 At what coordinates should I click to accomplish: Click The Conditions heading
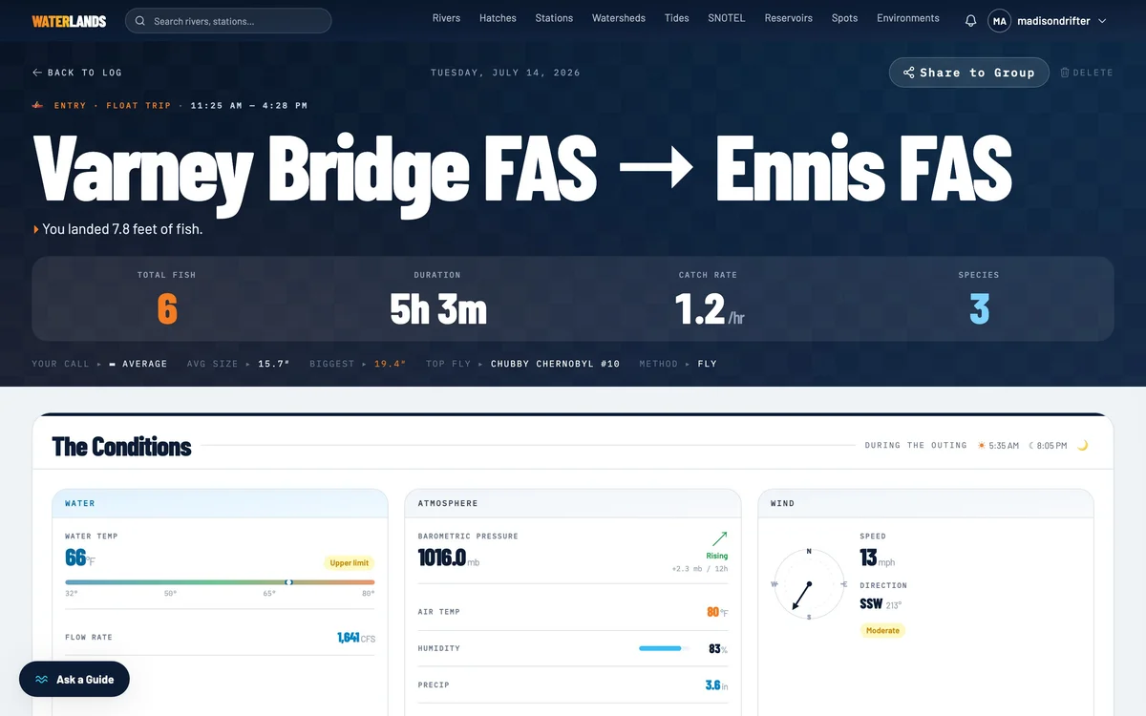(x=121, y=446)
